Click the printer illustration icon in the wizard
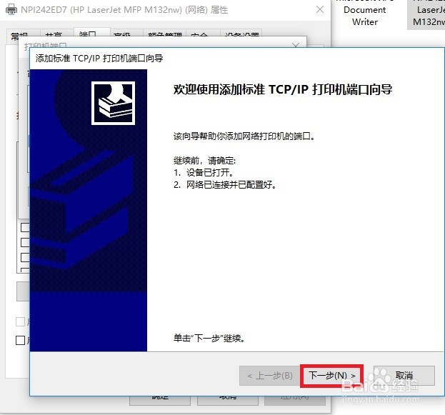Viewport: 445px width, 415px height. click(x=113, y=103)
